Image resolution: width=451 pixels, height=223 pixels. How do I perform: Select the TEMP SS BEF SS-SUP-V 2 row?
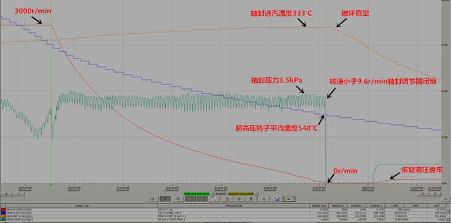pos(224,216)
